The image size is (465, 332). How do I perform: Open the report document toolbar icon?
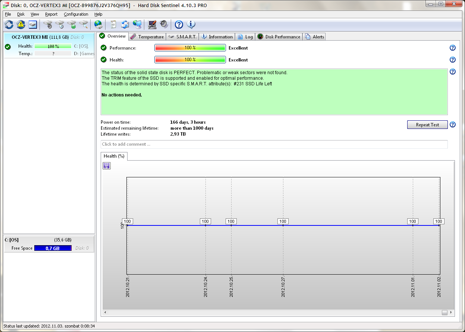(113, 25)
